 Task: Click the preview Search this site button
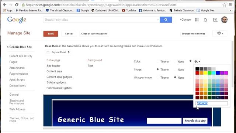195,121
